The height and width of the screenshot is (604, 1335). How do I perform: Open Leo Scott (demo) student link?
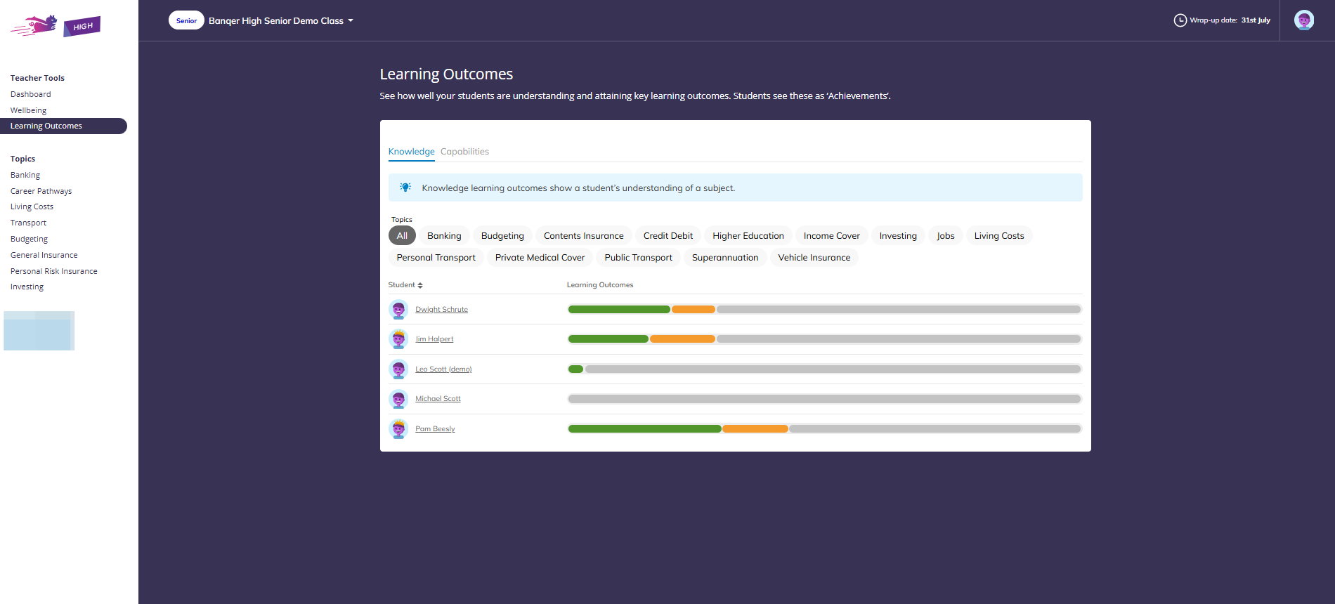443,369
